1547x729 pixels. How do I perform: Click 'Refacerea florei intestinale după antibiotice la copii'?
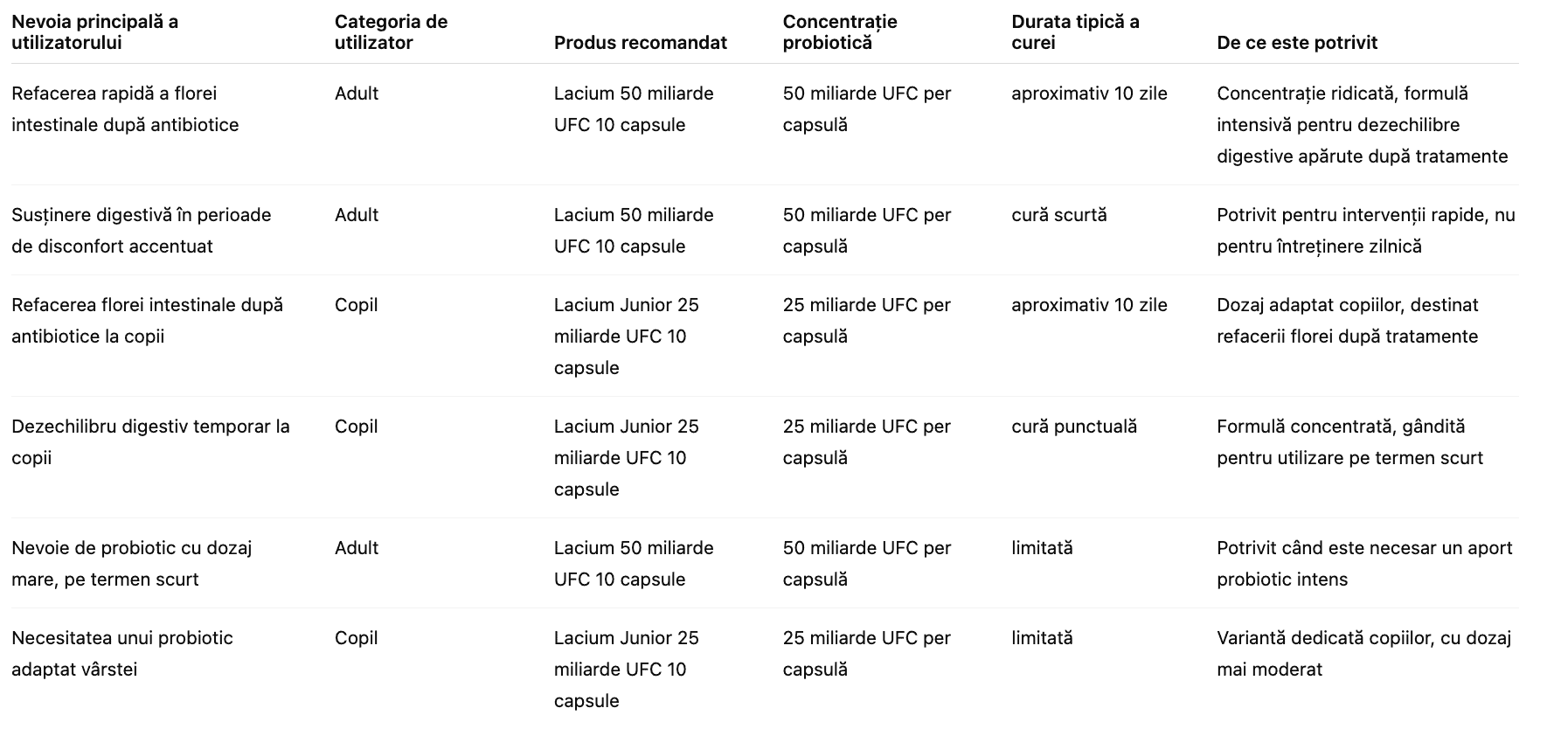tap(147, 321)
